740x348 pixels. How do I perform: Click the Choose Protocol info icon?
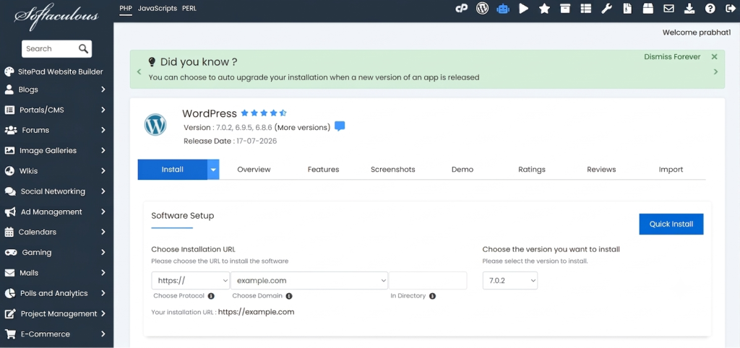pos(211,296)
